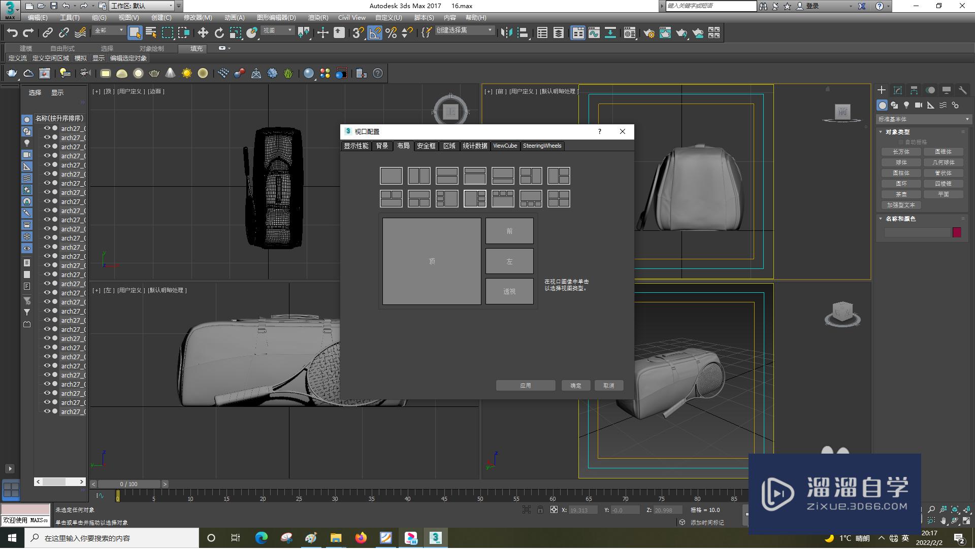Open Utilities wrench panel tab
The height and width of the screenshot is (549, 975).
coord(963,90)
